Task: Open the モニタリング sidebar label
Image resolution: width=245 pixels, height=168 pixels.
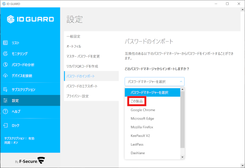Action: (x=20, y=54)
